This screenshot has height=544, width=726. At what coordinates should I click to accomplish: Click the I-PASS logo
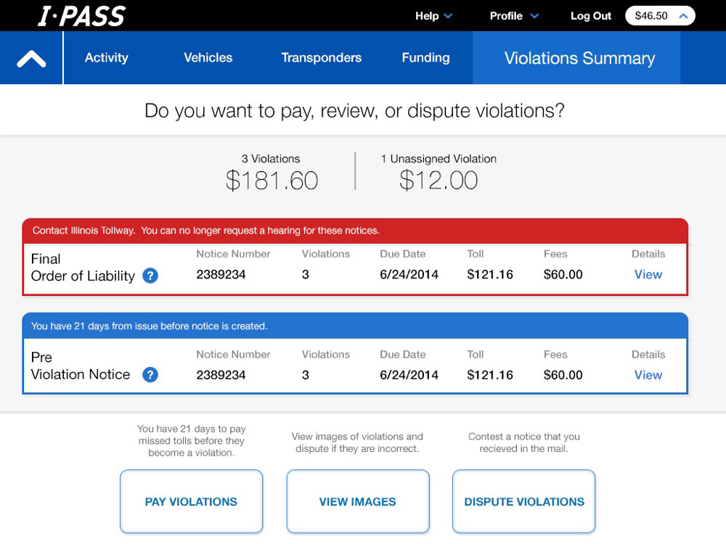[x=81, y=16]
